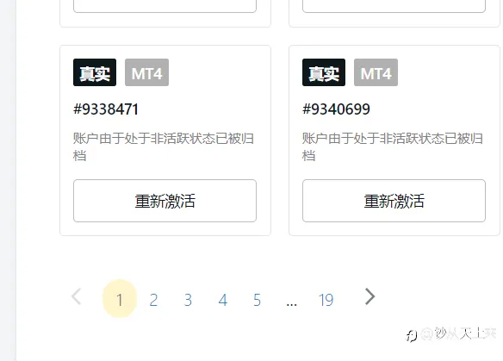Click the MT4 badge on account #9338471
This screenshot has height=361, width=503.
(x=147, y=72)
